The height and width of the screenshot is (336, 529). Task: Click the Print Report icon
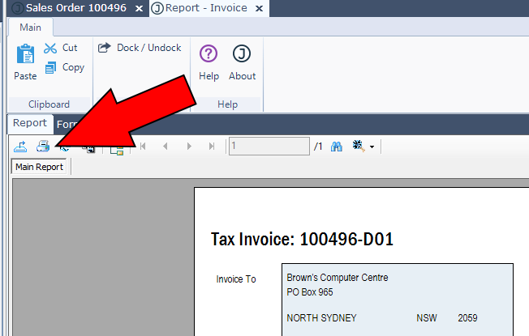click(43, 147)
